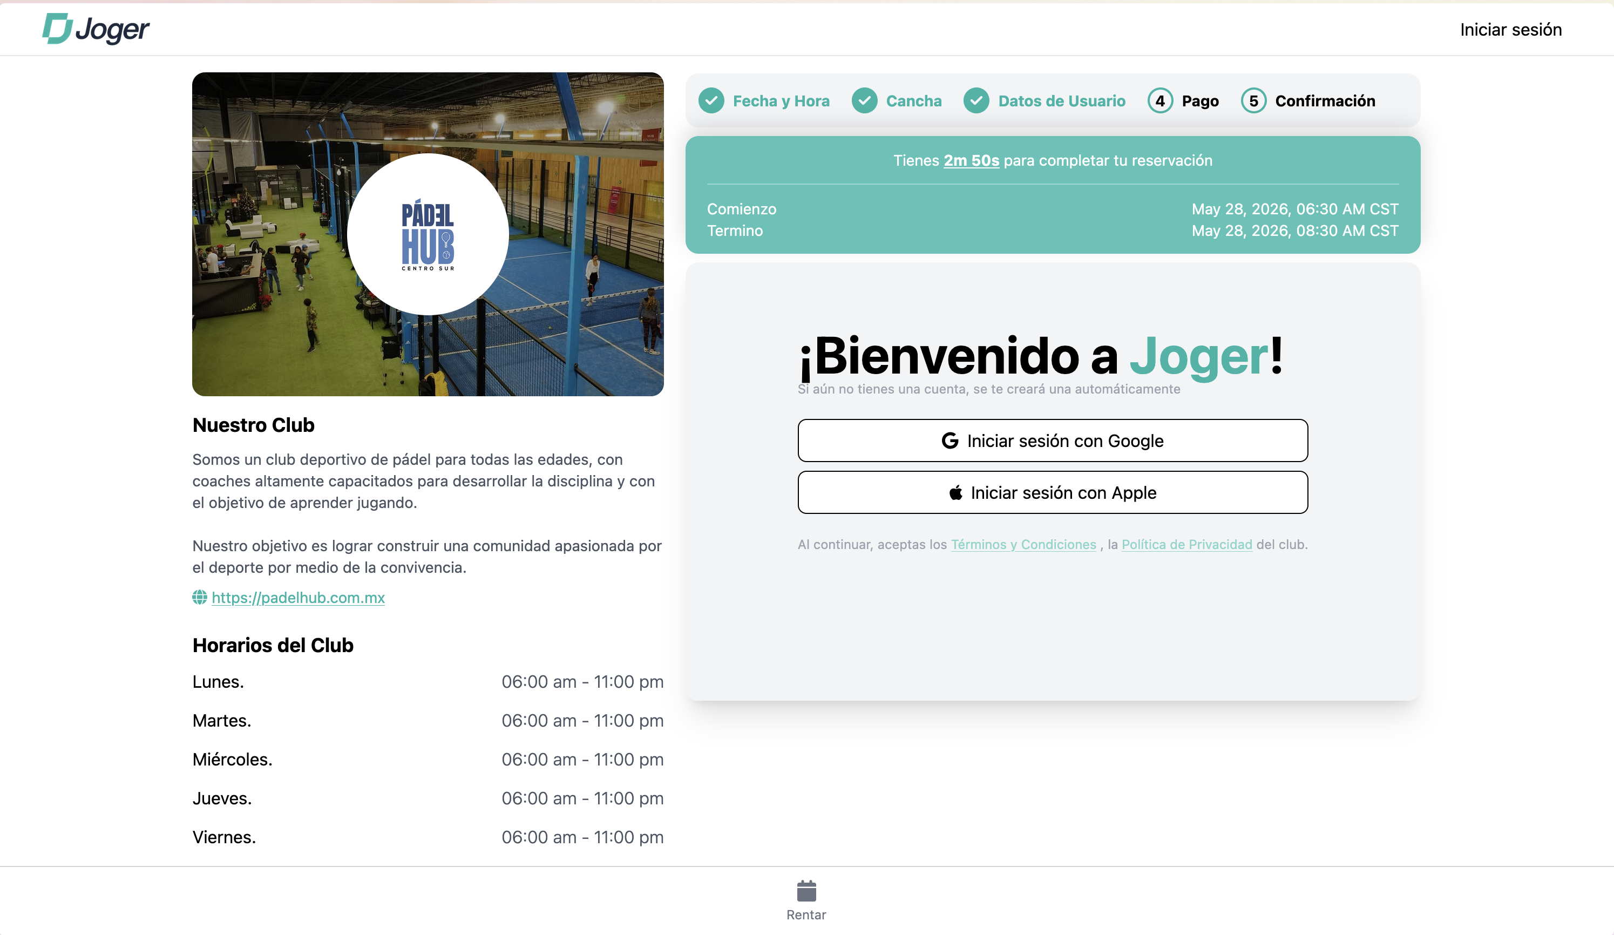
Task: Sign in with the Apple button
Action: 1052,492
